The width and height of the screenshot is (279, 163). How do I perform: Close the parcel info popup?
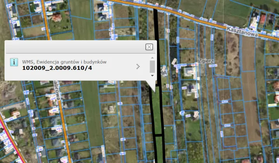coord(149,47)
